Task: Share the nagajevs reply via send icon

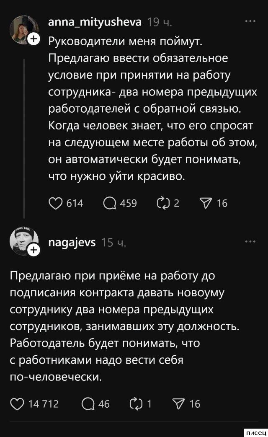Action: click(x=178, y=403)
